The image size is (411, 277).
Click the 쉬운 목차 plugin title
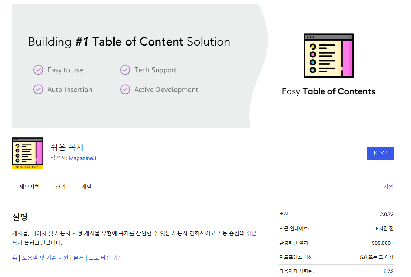pos(67,147)
